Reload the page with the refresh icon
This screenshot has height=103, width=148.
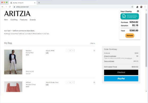click(x=10, y=7)
